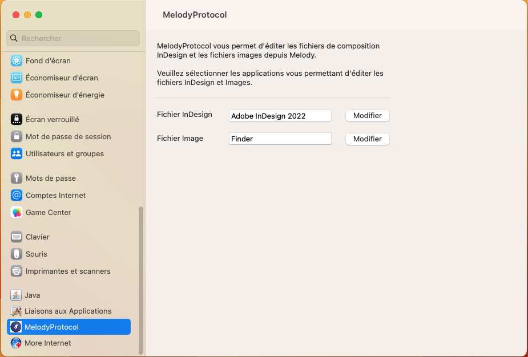This screenshot has height=357, width=528.
Task: Click the sidebar vertical scrollbar
Action: coord(141,279)
